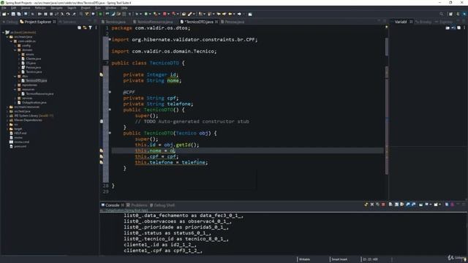The height and width of the screenshot is (263, 468).
Task: Open the Debug Shell tab
Action: coord(162,205)
